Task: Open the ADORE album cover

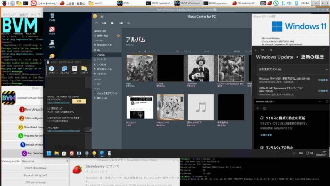Action: (x=170, y=68)
